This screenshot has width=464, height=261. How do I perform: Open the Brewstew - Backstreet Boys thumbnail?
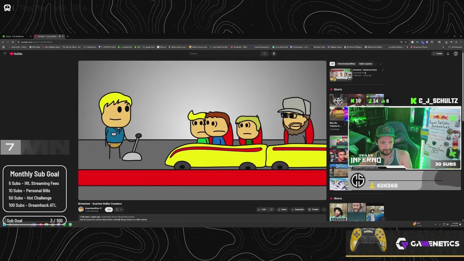[341, 75]
